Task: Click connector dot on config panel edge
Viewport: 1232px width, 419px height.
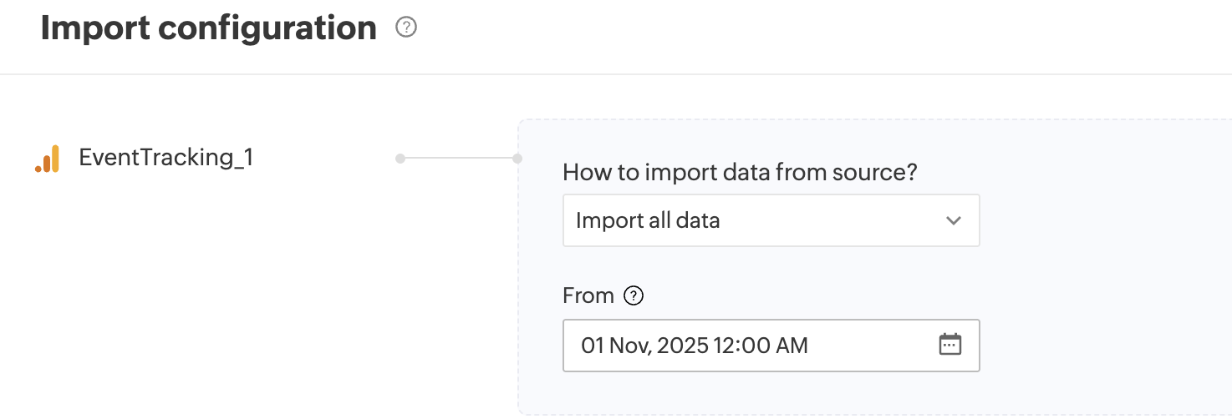Action: [518, 158]
